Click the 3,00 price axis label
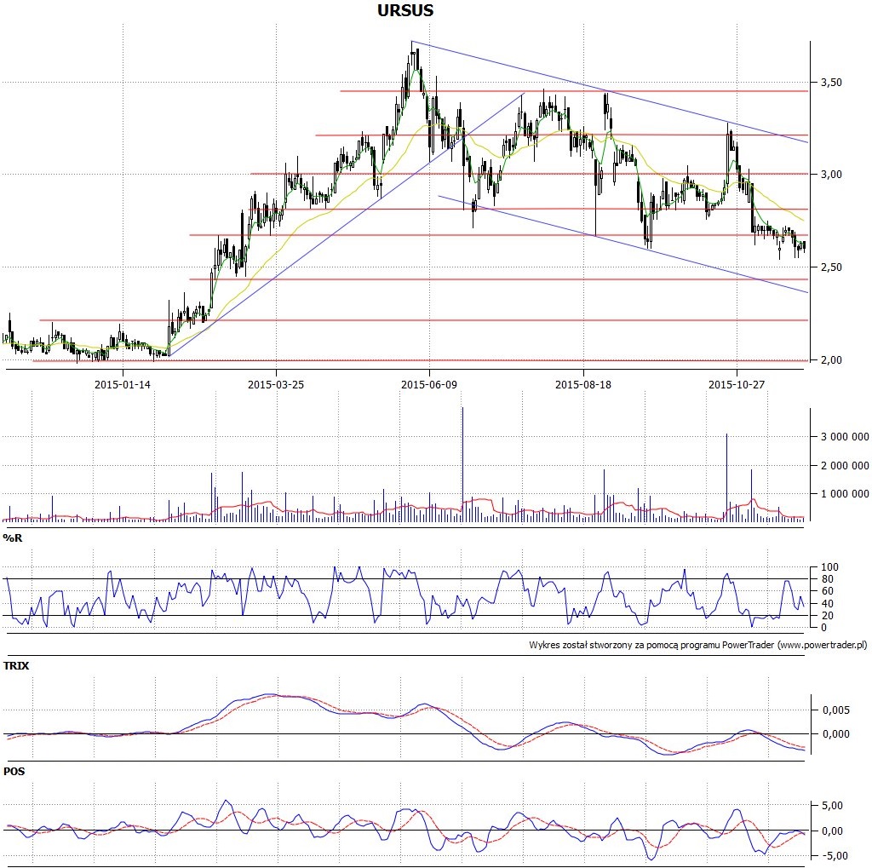The image size is (872, 868). click(831, 174)
